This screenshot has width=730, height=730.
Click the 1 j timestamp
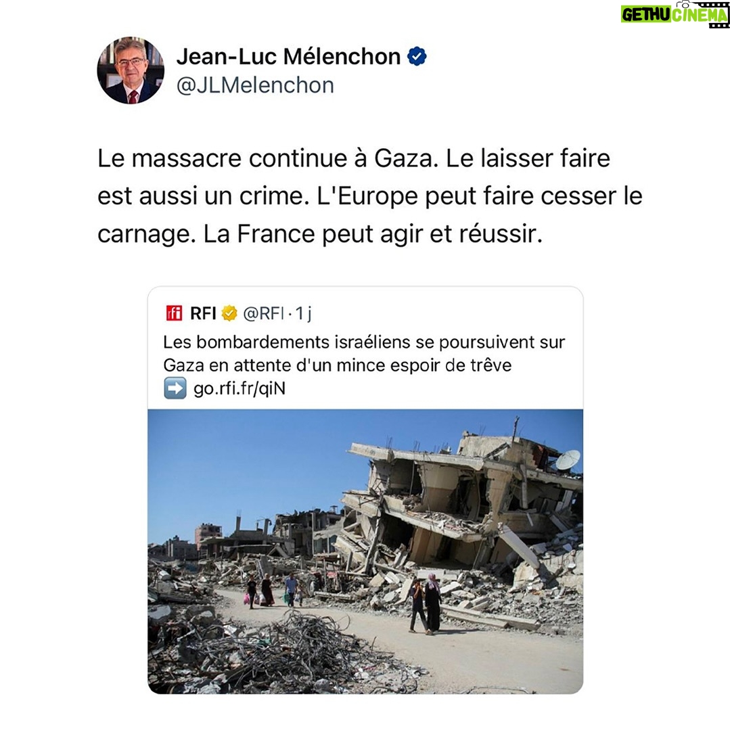click(304, 314)
